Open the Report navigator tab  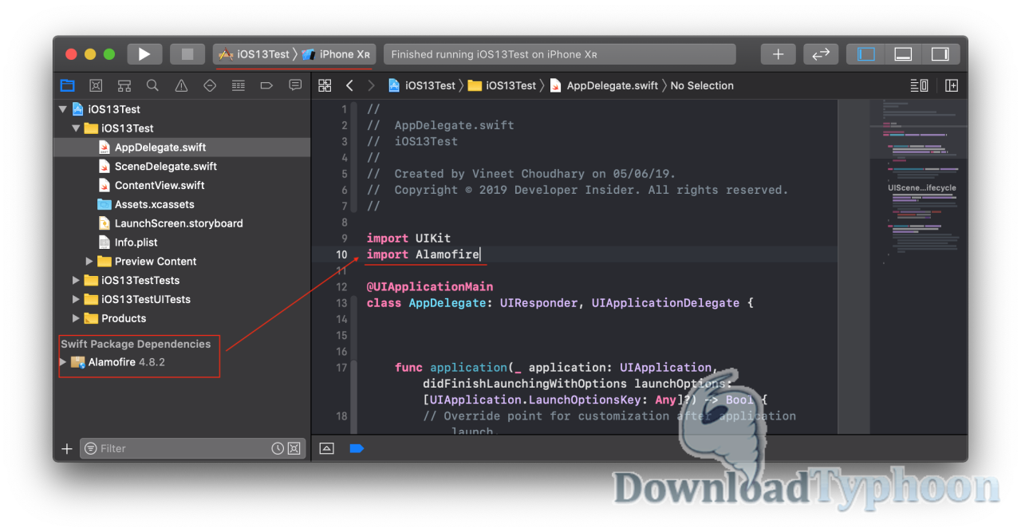click(295, 85)
